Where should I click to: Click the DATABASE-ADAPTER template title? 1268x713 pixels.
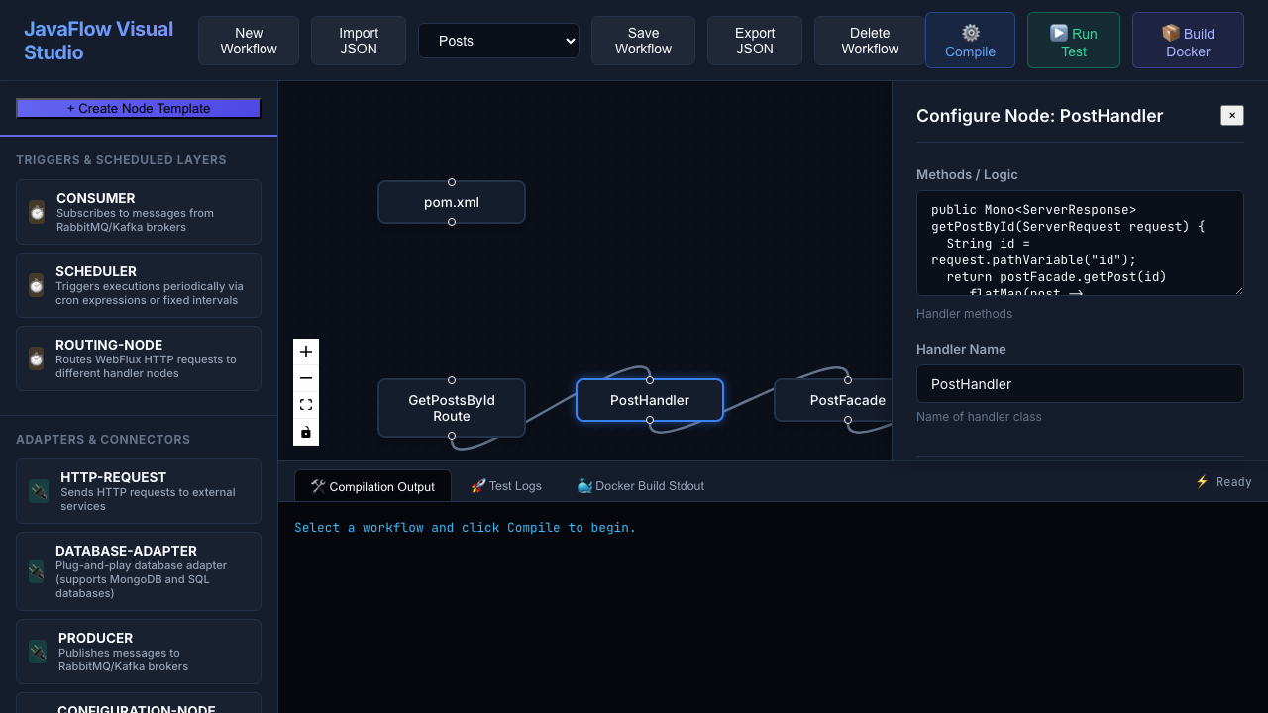pos(126,551)
